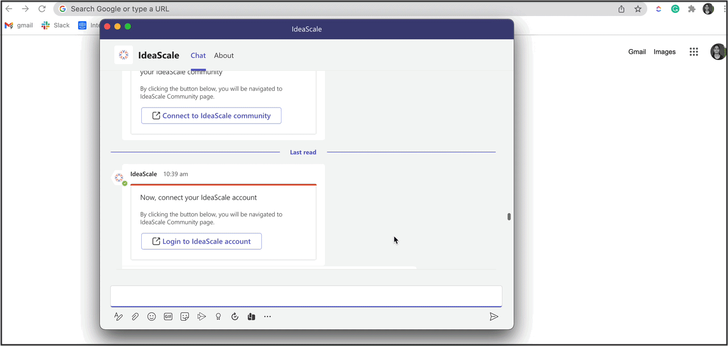Click the "10:39 am" message timestamp
The width and height of the screenshot is (728, 346).
click(x=176, y=174)
